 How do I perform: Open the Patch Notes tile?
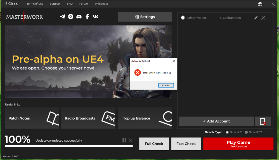(x=32, y=118)
